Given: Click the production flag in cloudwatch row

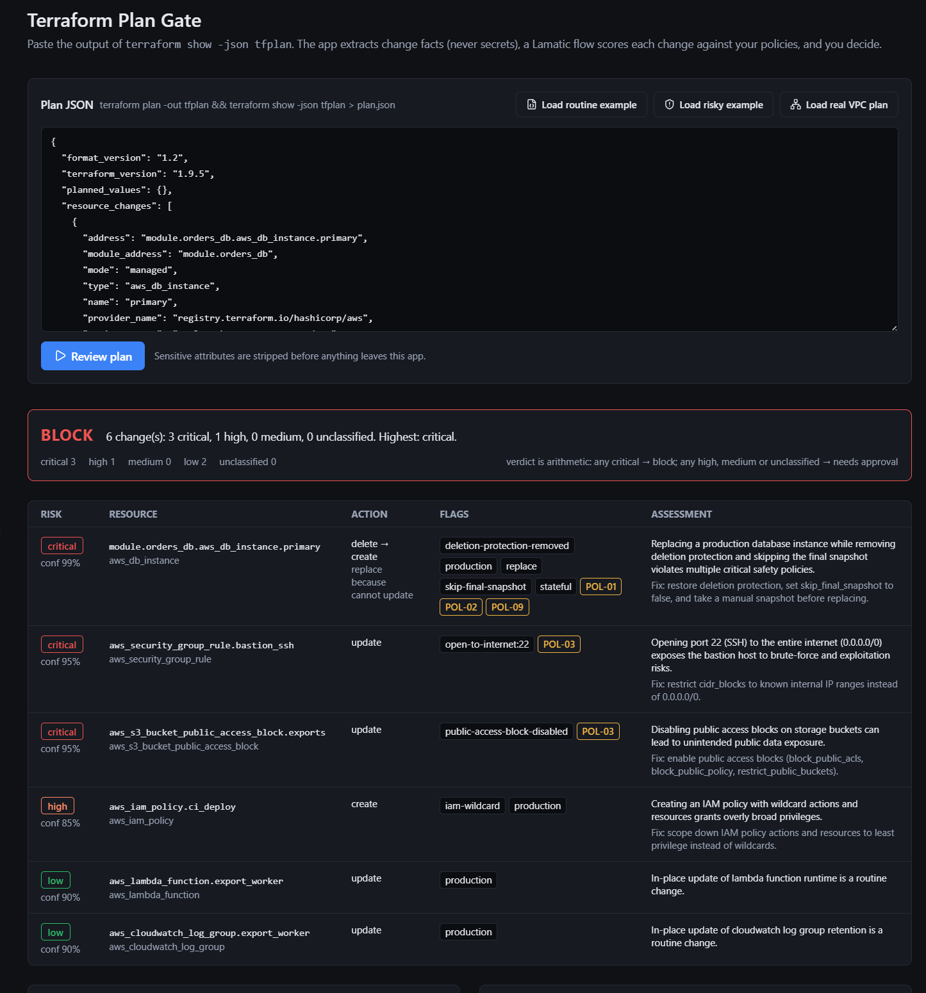Looking at the screenshot, I should pos(468,932).
